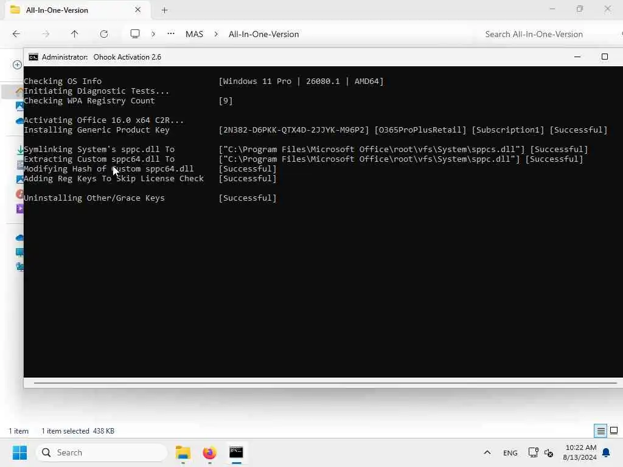
Task: Click 'Adding Reg Keys To Skip License Check'
Action: [114, 178]
